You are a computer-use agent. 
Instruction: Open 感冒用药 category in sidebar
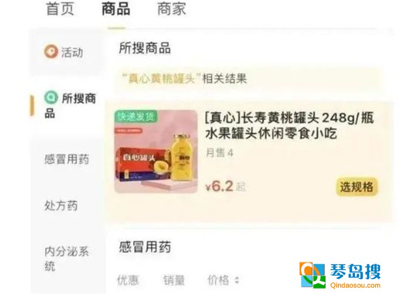pyautogui.click(x=67, y=159)
